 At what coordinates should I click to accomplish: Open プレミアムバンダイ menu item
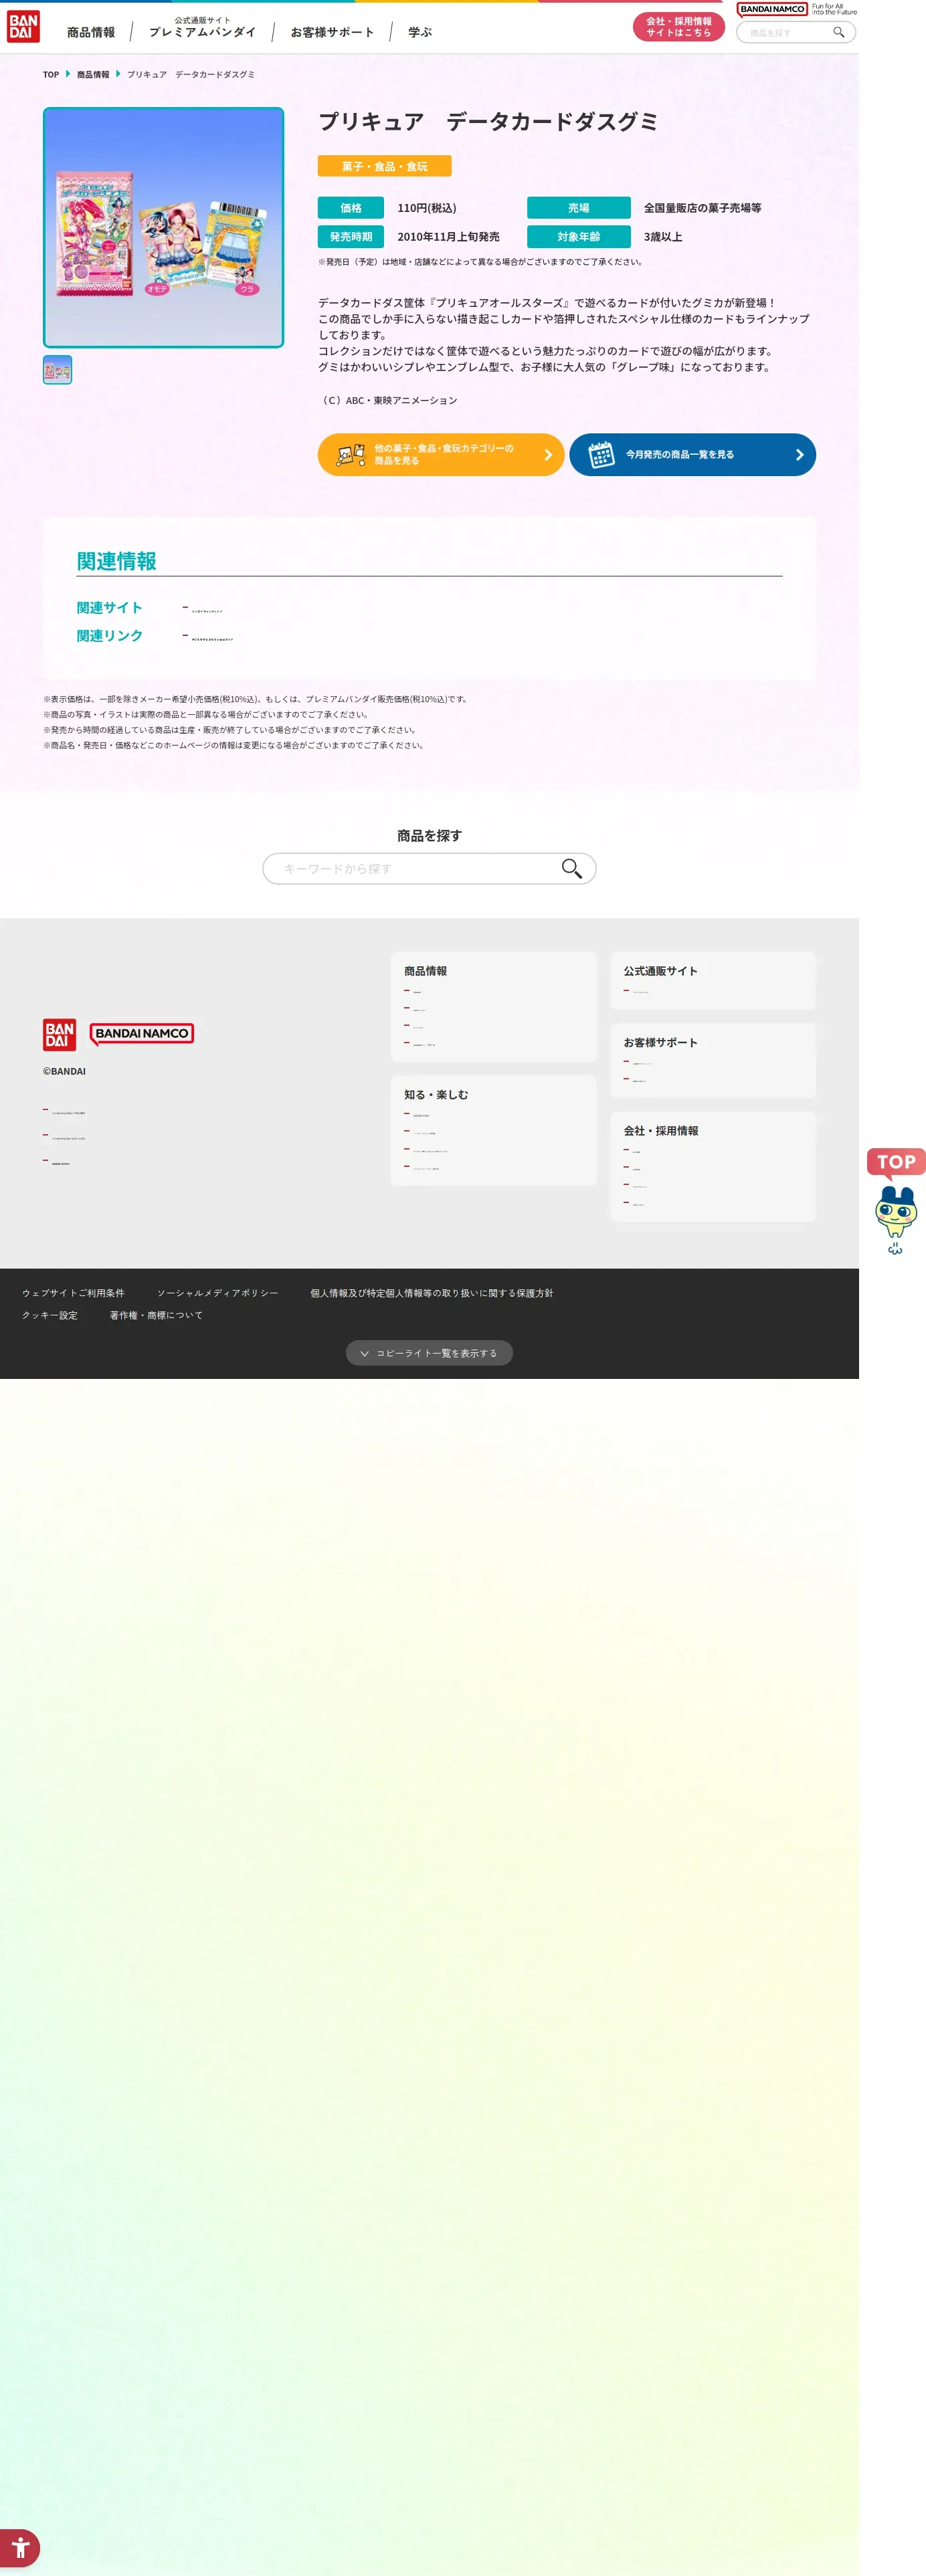(x=202, y=28)
